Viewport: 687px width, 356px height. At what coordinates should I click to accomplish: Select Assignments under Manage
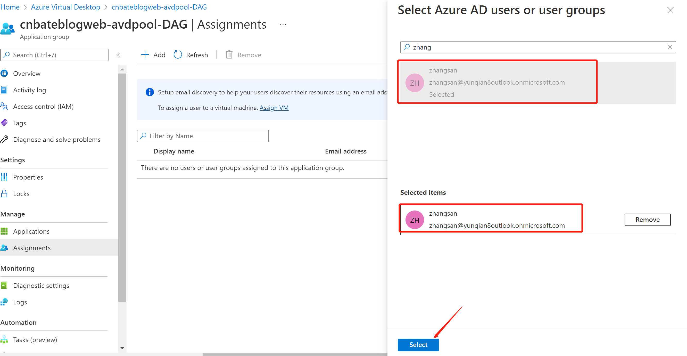point(59,248)
